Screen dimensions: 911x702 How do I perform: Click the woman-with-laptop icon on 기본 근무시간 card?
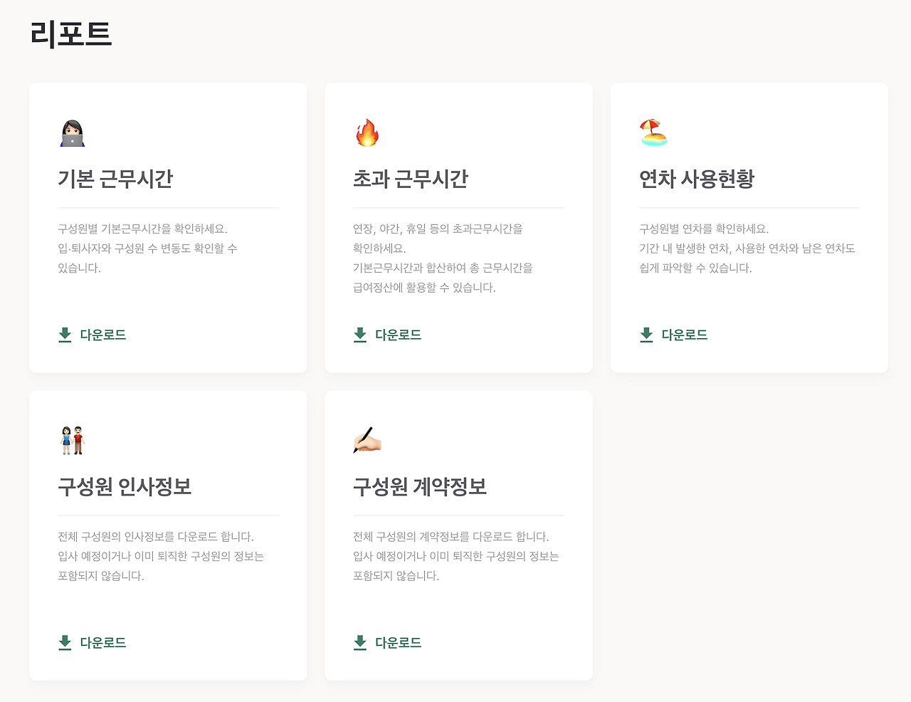(x=73, y=133)
